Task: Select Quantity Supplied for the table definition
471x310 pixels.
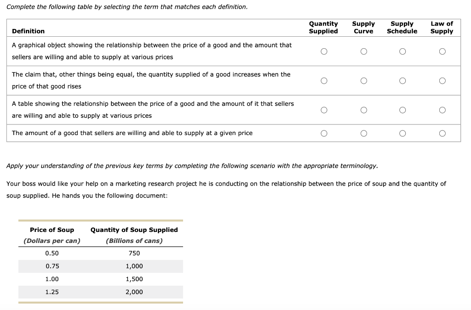Action: [x=324, y=109]
